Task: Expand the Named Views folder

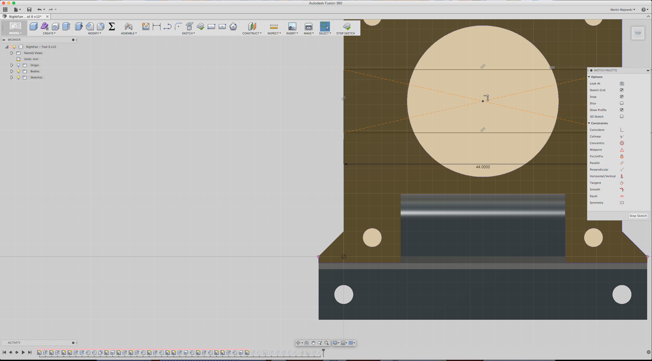Action: coord(12,53)
